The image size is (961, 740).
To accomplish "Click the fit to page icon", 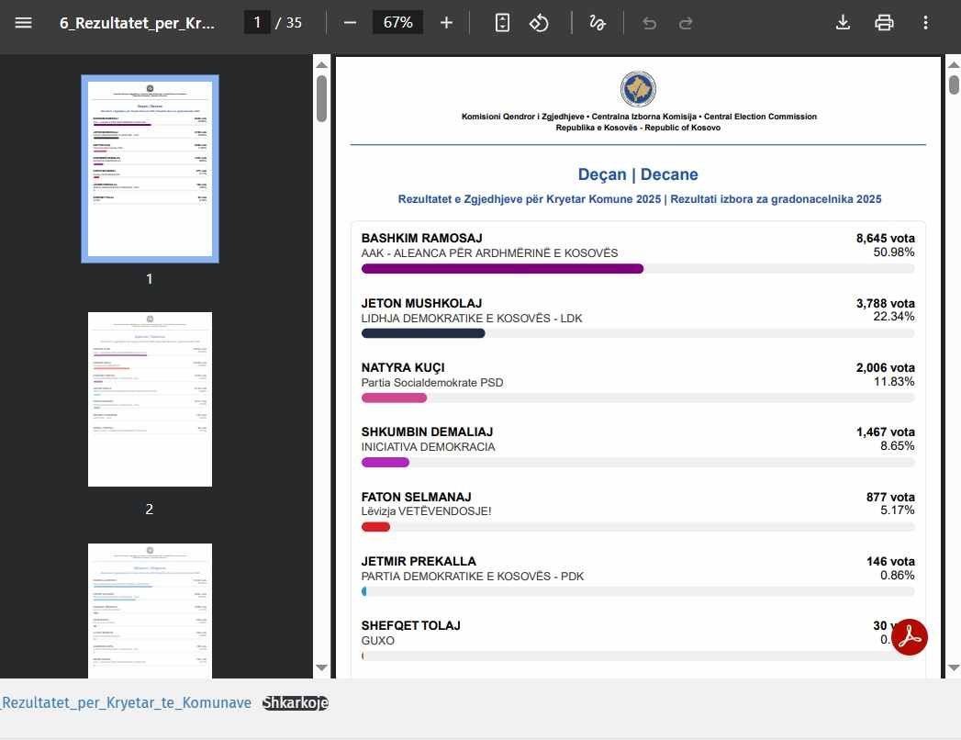I will pos(502,23).
